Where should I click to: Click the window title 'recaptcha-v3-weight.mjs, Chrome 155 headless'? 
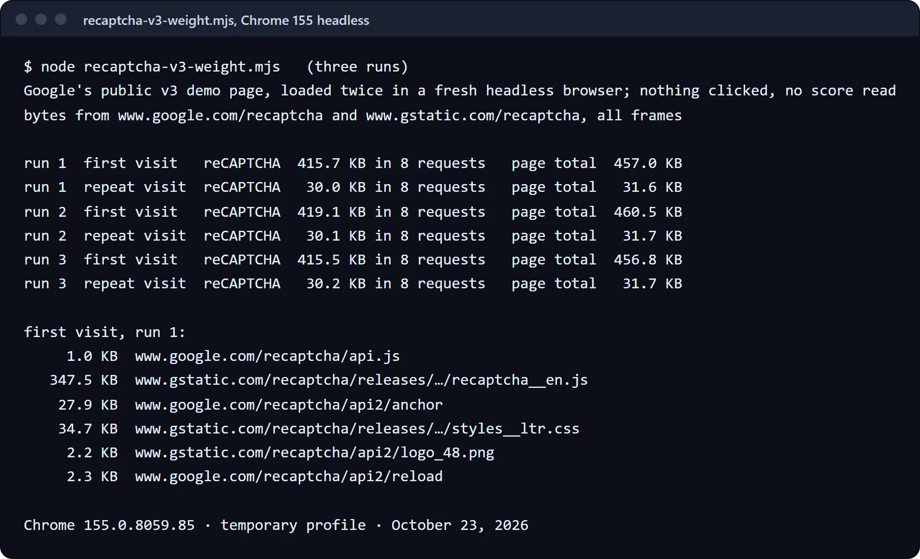(x=226, y=20)
